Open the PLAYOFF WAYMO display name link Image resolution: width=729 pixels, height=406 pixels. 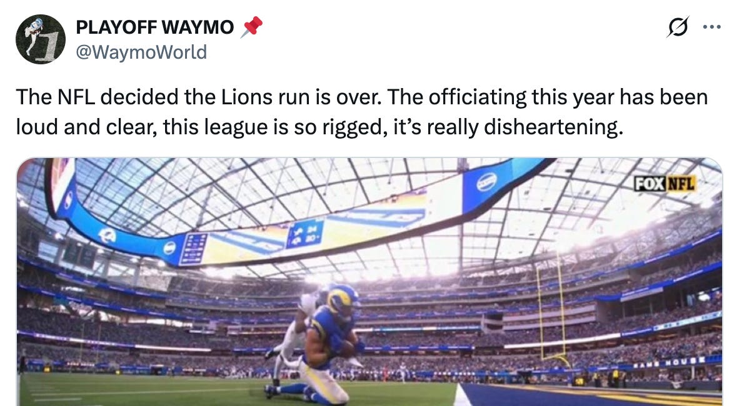[x=155, y=27]
